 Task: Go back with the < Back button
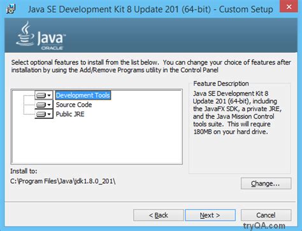(159, 215)
